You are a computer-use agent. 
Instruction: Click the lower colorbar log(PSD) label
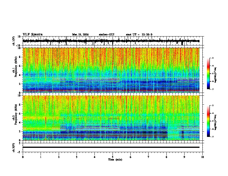216,122
